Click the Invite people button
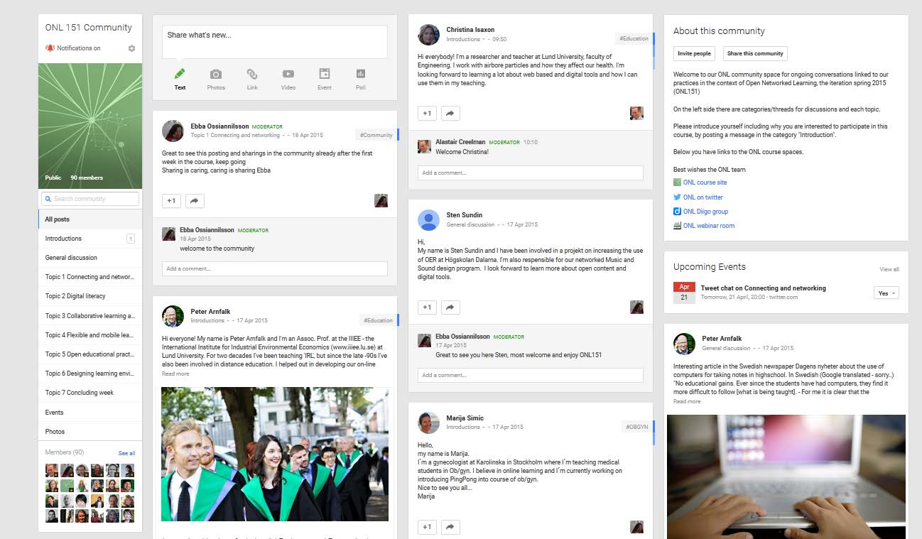The image size is (922, 539). (x=694, y=53)
